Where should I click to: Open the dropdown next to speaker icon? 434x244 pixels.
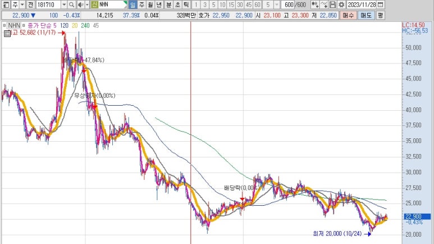point(87,4)
